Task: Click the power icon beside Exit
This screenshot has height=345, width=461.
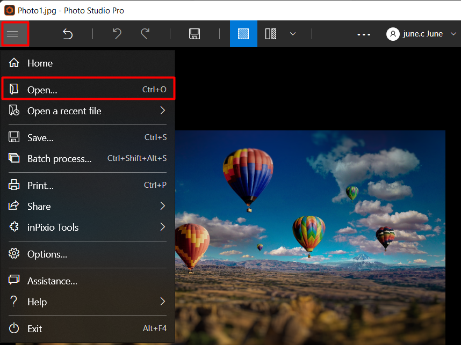Action: point(14,328)
